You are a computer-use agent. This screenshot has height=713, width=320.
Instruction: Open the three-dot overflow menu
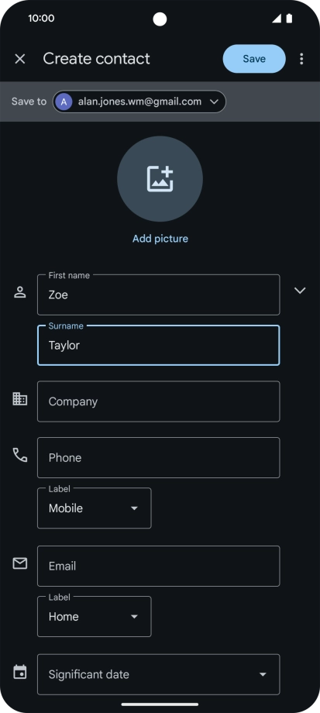click(301, 59)
